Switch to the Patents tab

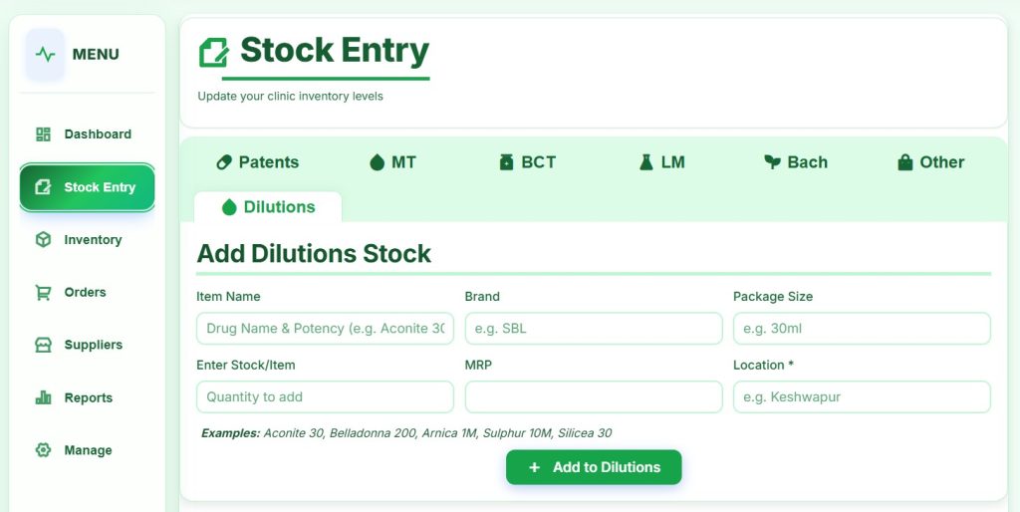pyautogui.click(x=257, y=162)
